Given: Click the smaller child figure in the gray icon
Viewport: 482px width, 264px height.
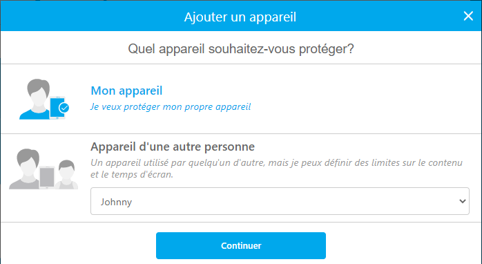Looking at the screenshot, I should (x=66, y=174).
